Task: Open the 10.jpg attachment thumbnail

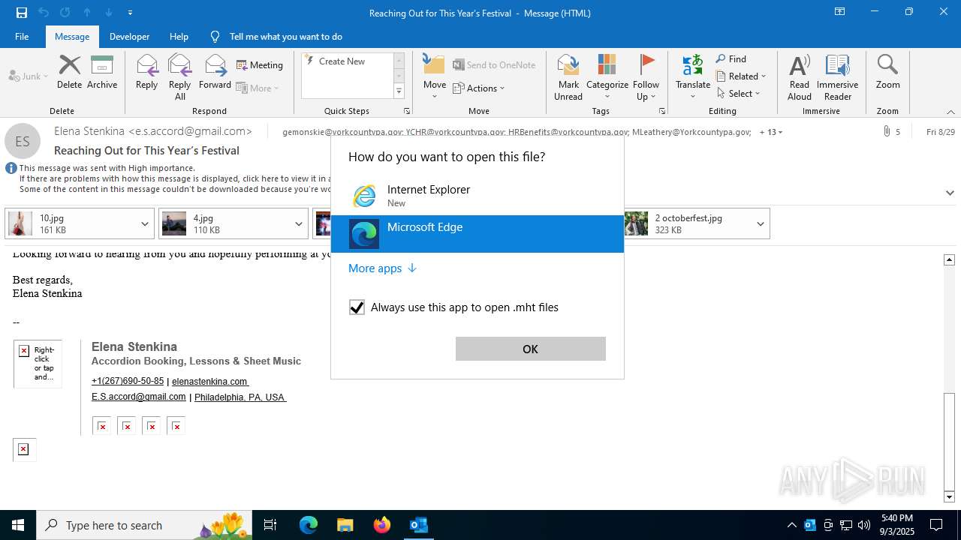Action: [x=21, y=223]
